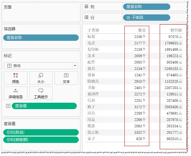
Task: Select the 用具 row label
Action: pos(91,113)
